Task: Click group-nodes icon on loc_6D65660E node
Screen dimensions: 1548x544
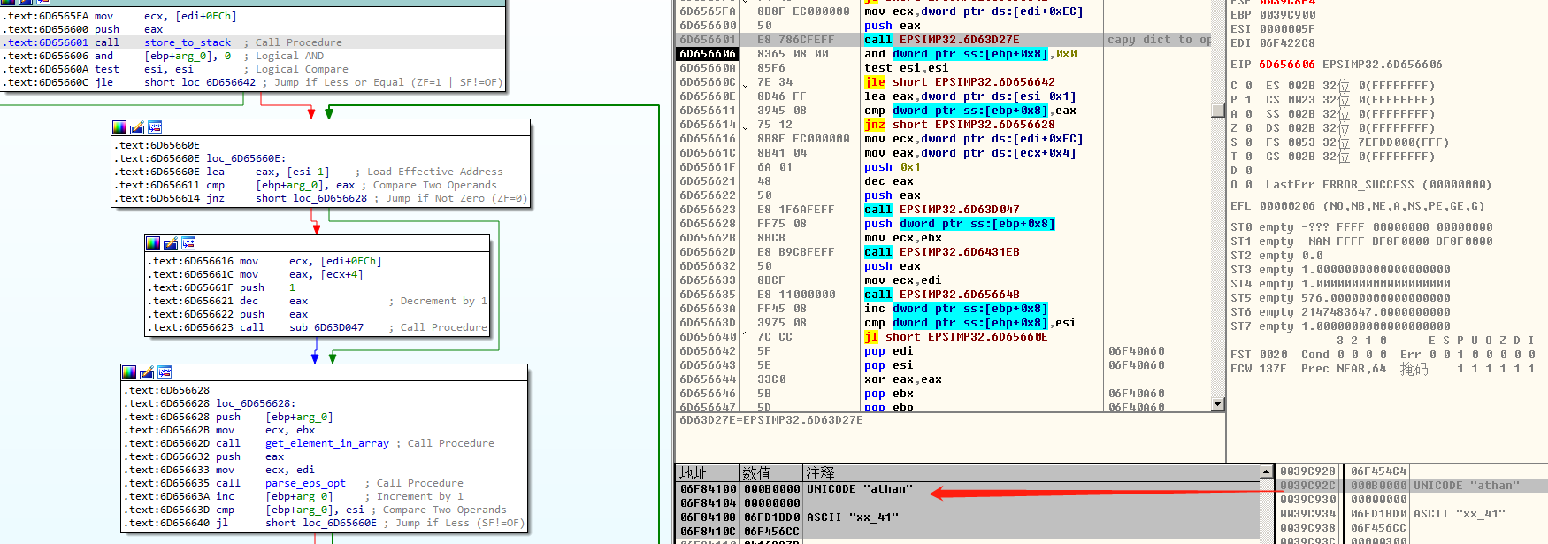Action: coord(155,127)
